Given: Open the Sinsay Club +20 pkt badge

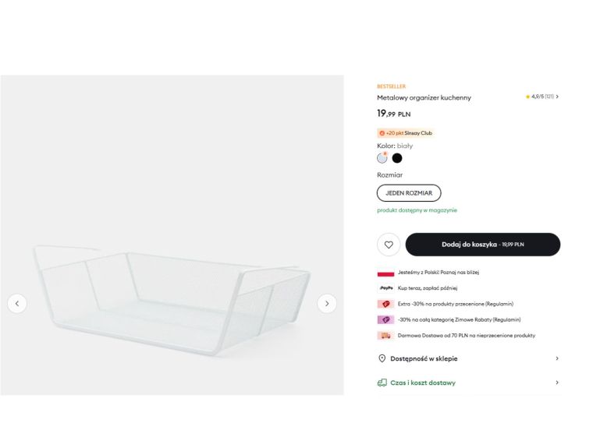Looking at the screenshot, I should coord(405,133).
